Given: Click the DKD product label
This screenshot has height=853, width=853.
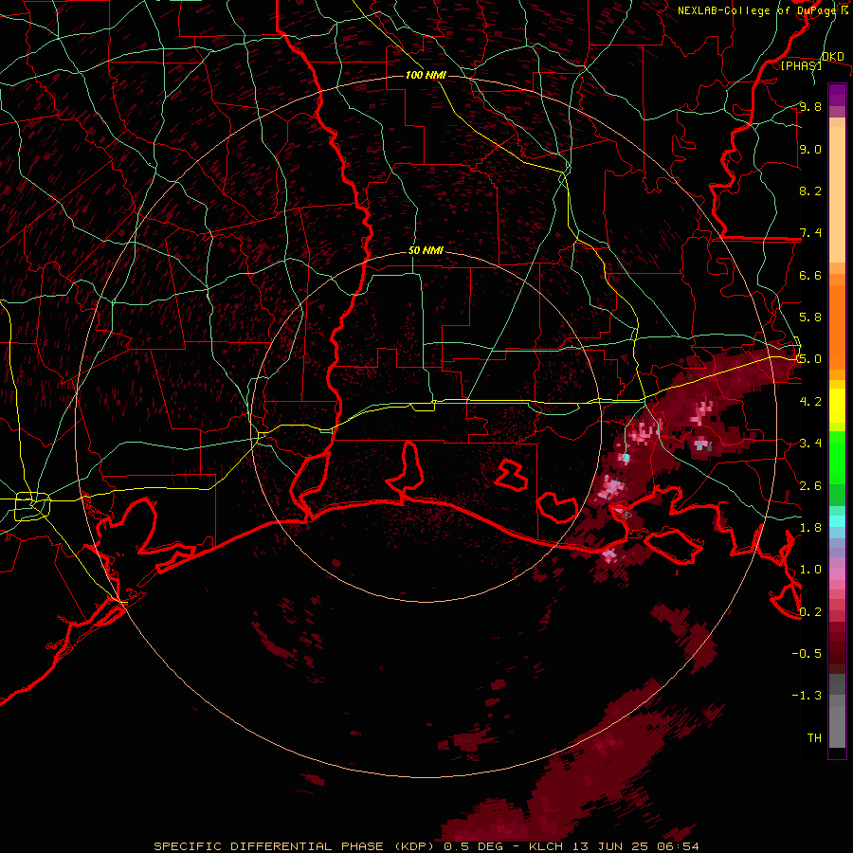Looking at the screenshot, I should pyautogui.click(x=832, y=57).
